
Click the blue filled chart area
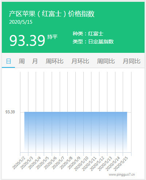(x=76, y=132)
